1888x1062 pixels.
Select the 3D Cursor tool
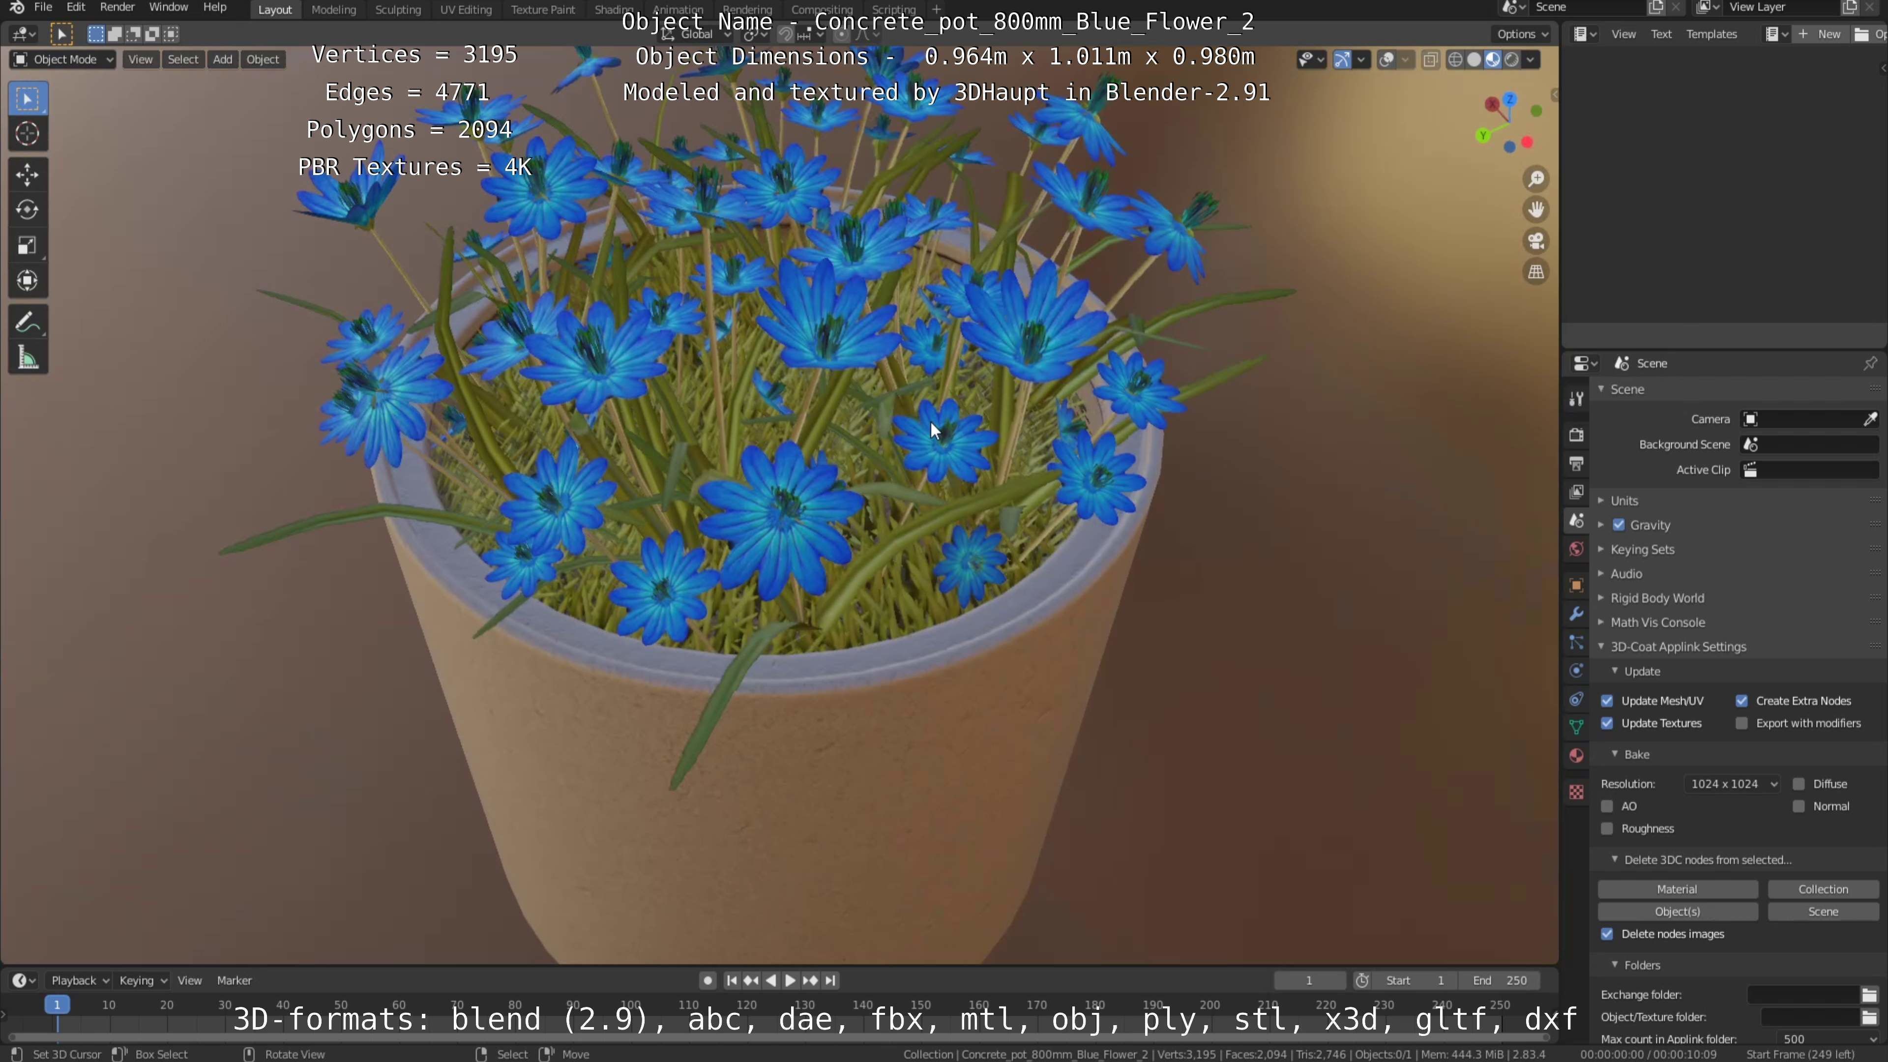[x=28, y=134]
